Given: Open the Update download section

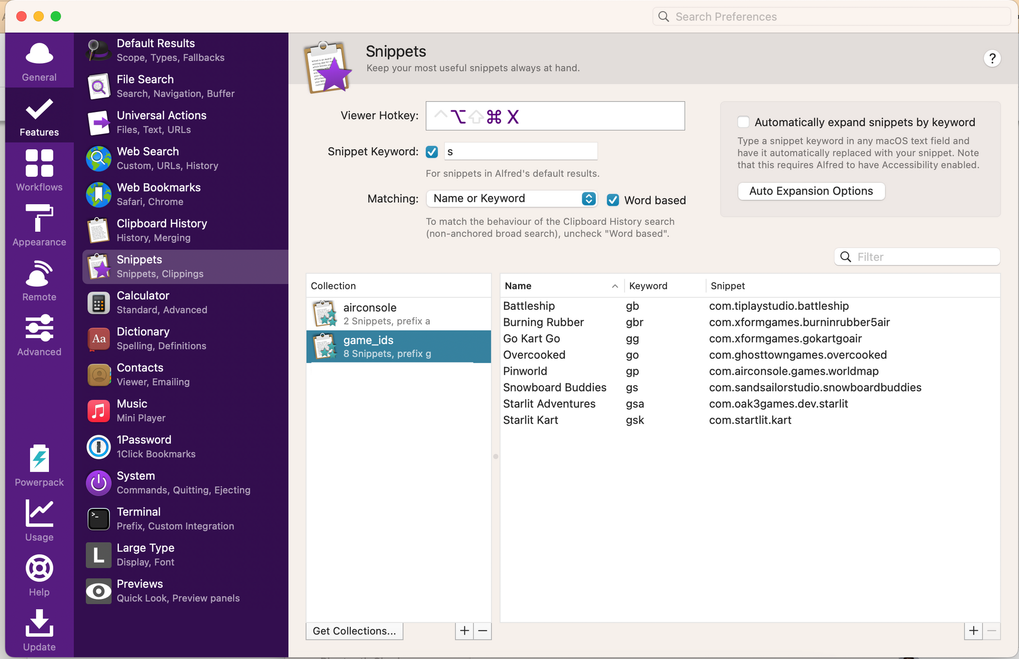Looking at the screenshot, I should pos(39,631).
